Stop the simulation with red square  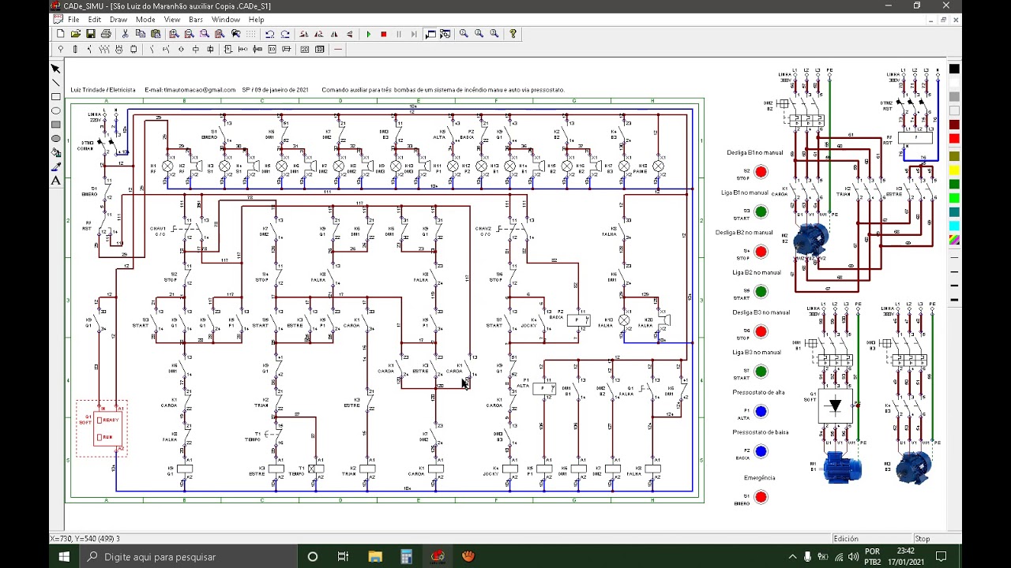click(x=384, y=34)
